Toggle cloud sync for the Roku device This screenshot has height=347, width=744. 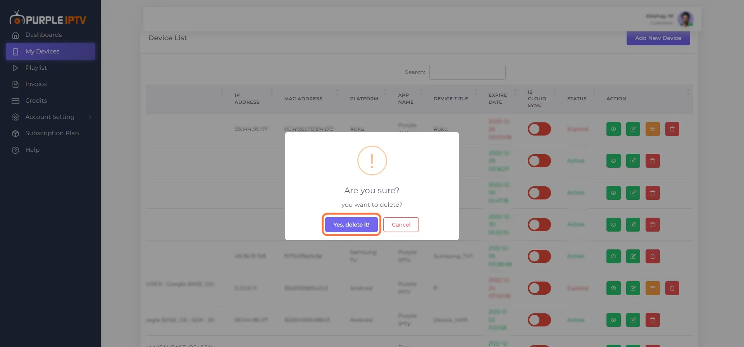(x=539, y=129)
